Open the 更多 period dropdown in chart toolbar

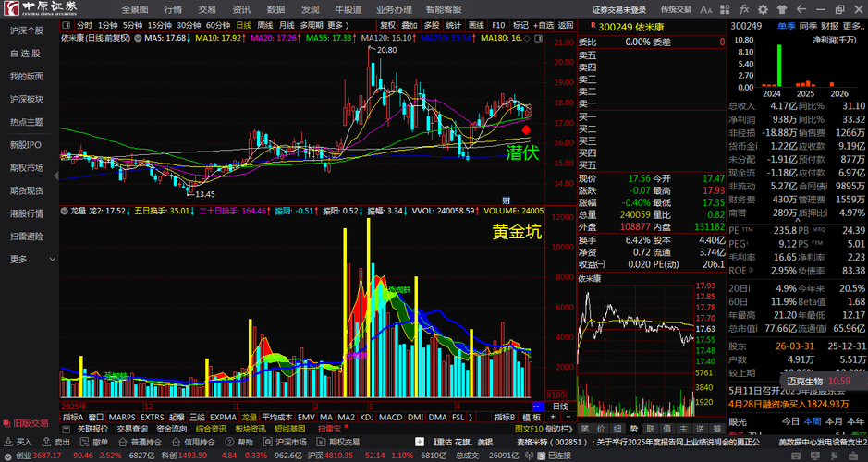(337, 25)
